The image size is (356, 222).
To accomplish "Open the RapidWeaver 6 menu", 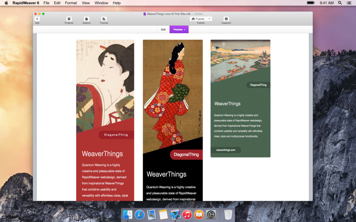I will tap(26, 3).
